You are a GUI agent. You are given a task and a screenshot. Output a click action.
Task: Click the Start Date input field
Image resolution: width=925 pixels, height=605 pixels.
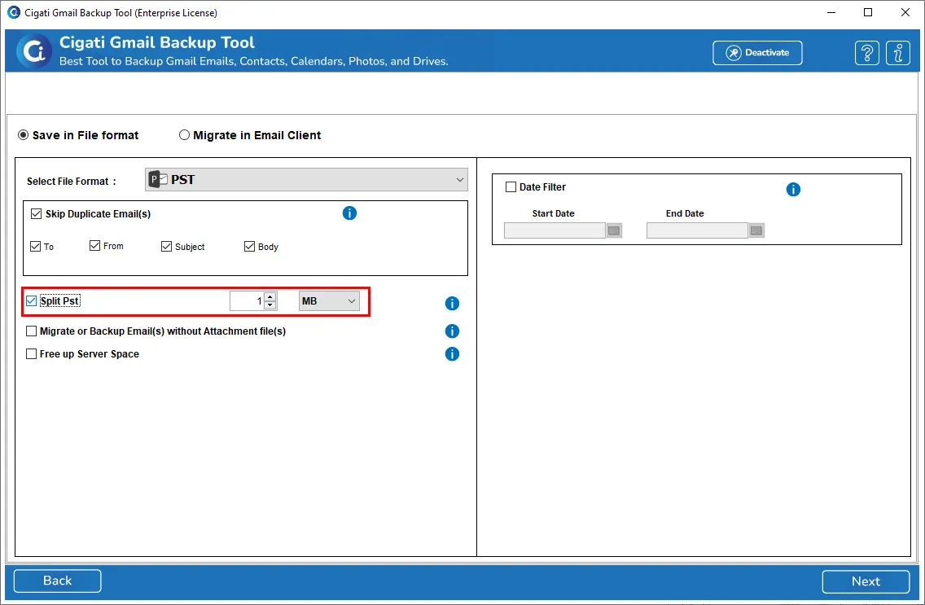[x=555, y=230]
